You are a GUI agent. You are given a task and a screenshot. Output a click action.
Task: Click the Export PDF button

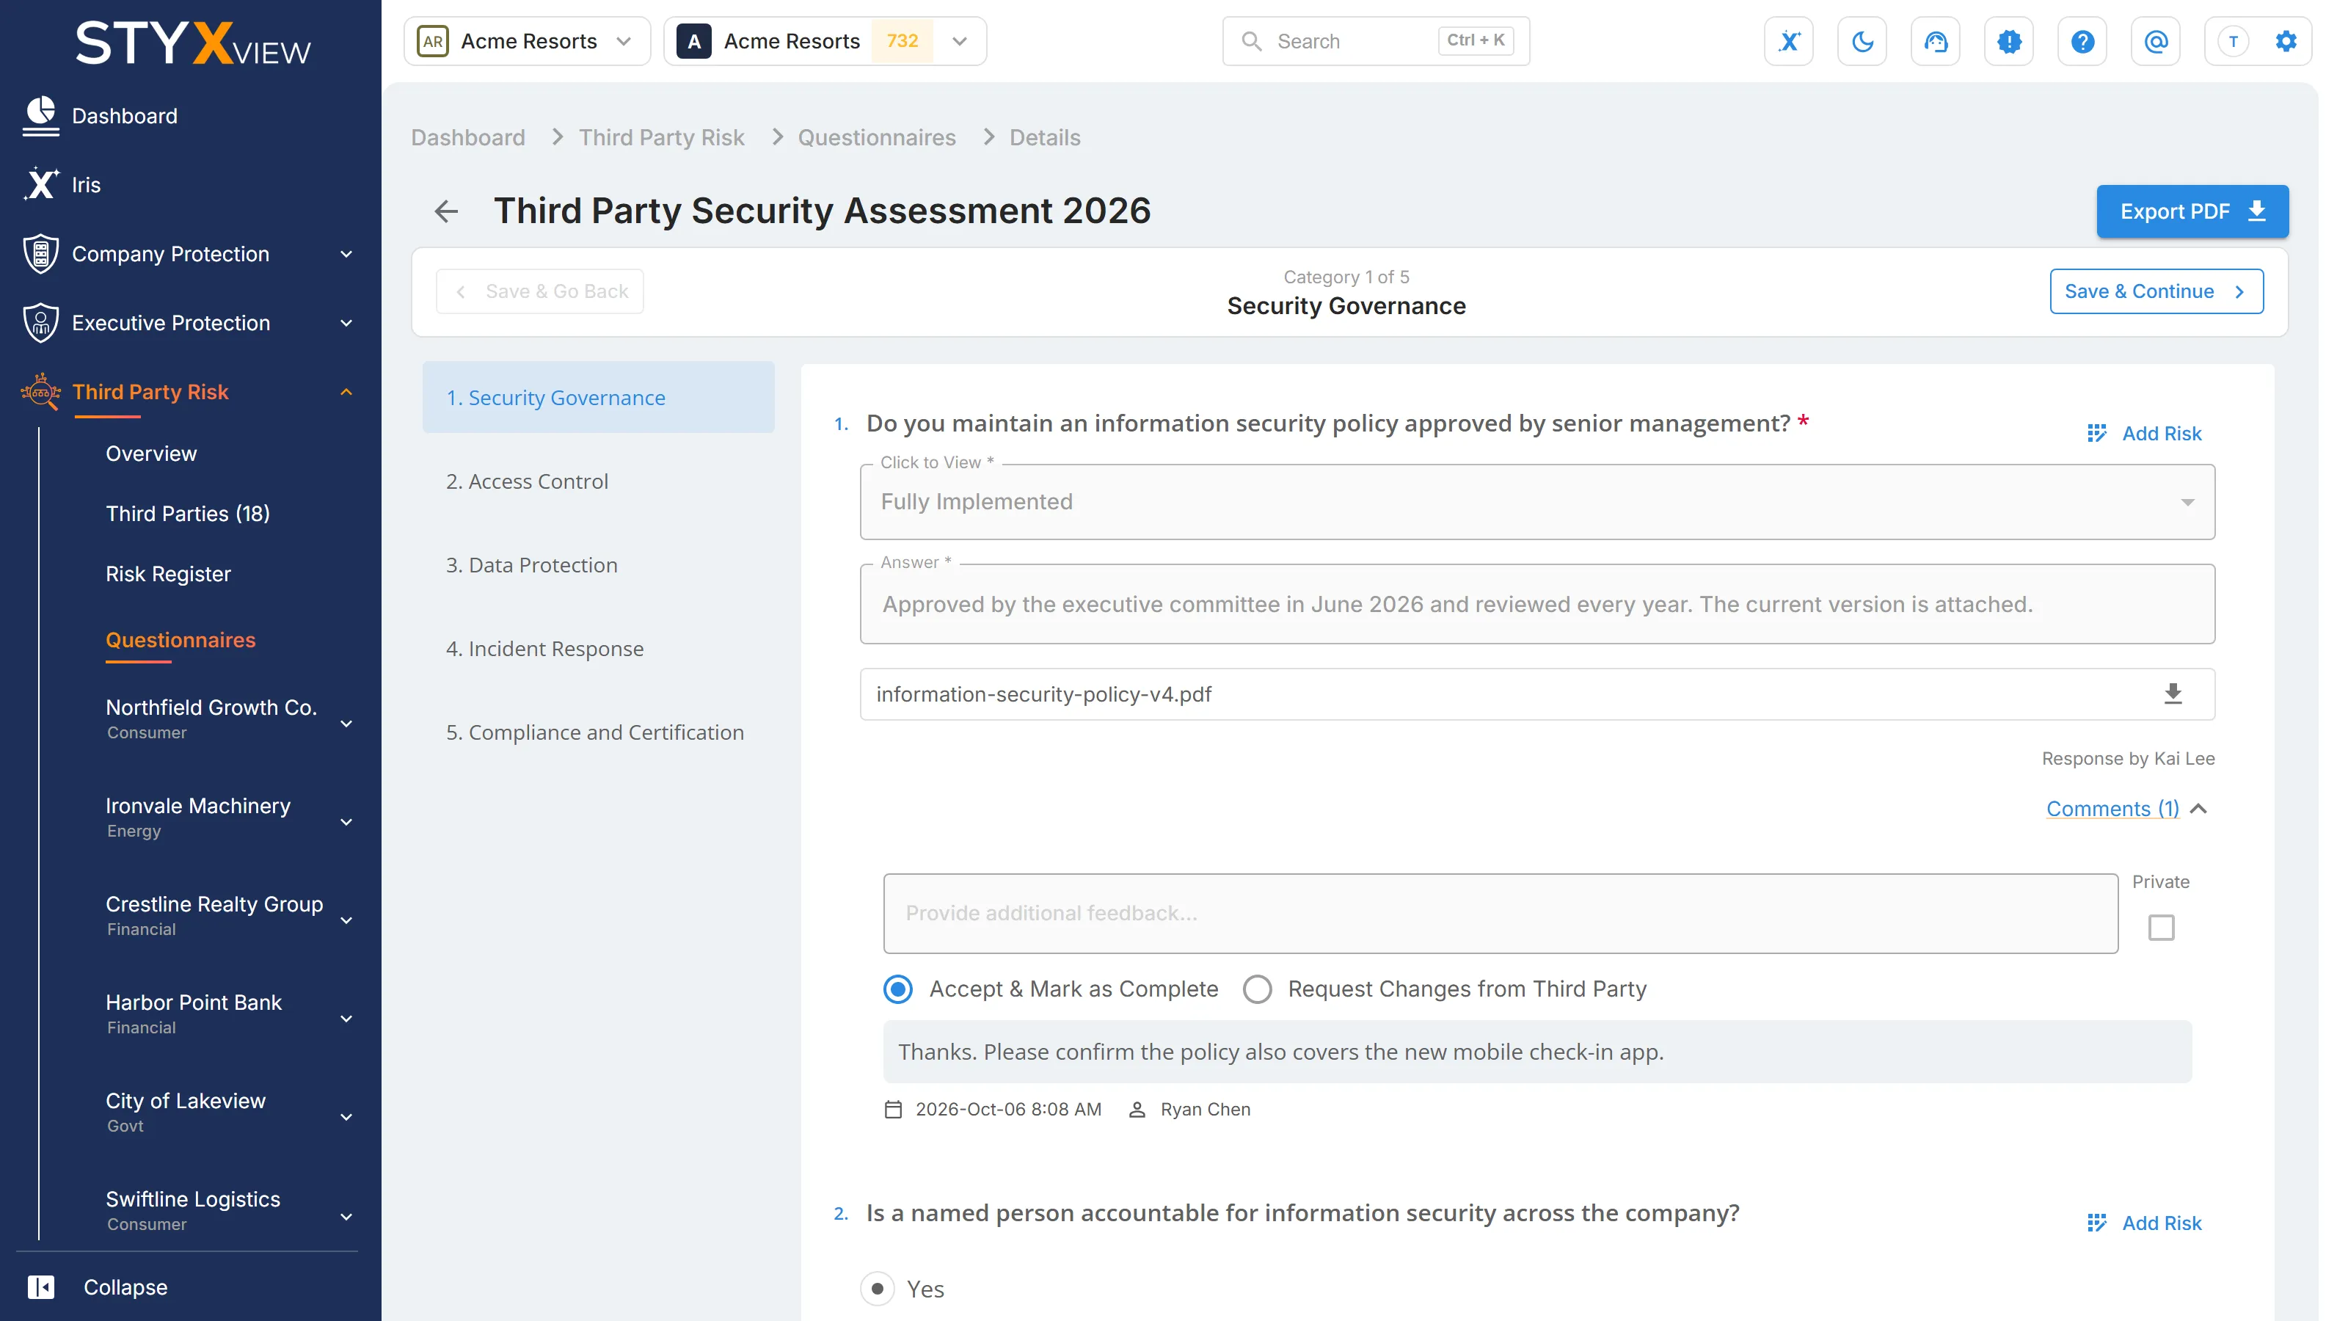click(2191, 211)
